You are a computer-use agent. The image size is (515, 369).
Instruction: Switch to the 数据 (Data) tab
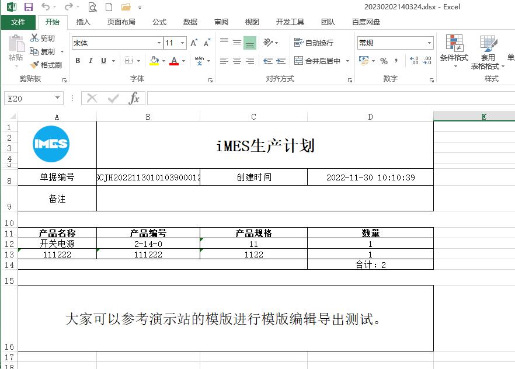190,22
